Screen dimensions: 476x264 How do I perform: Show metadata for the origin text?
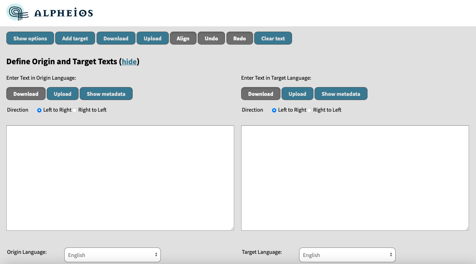pos(106,94)
